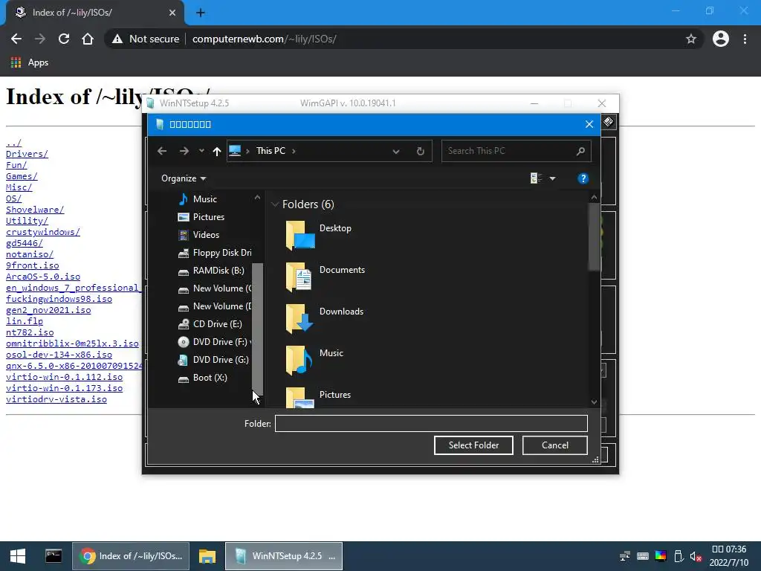Download nt782.iso link
Viewport: 761px width, 571px height.
(x=30, y=332)
